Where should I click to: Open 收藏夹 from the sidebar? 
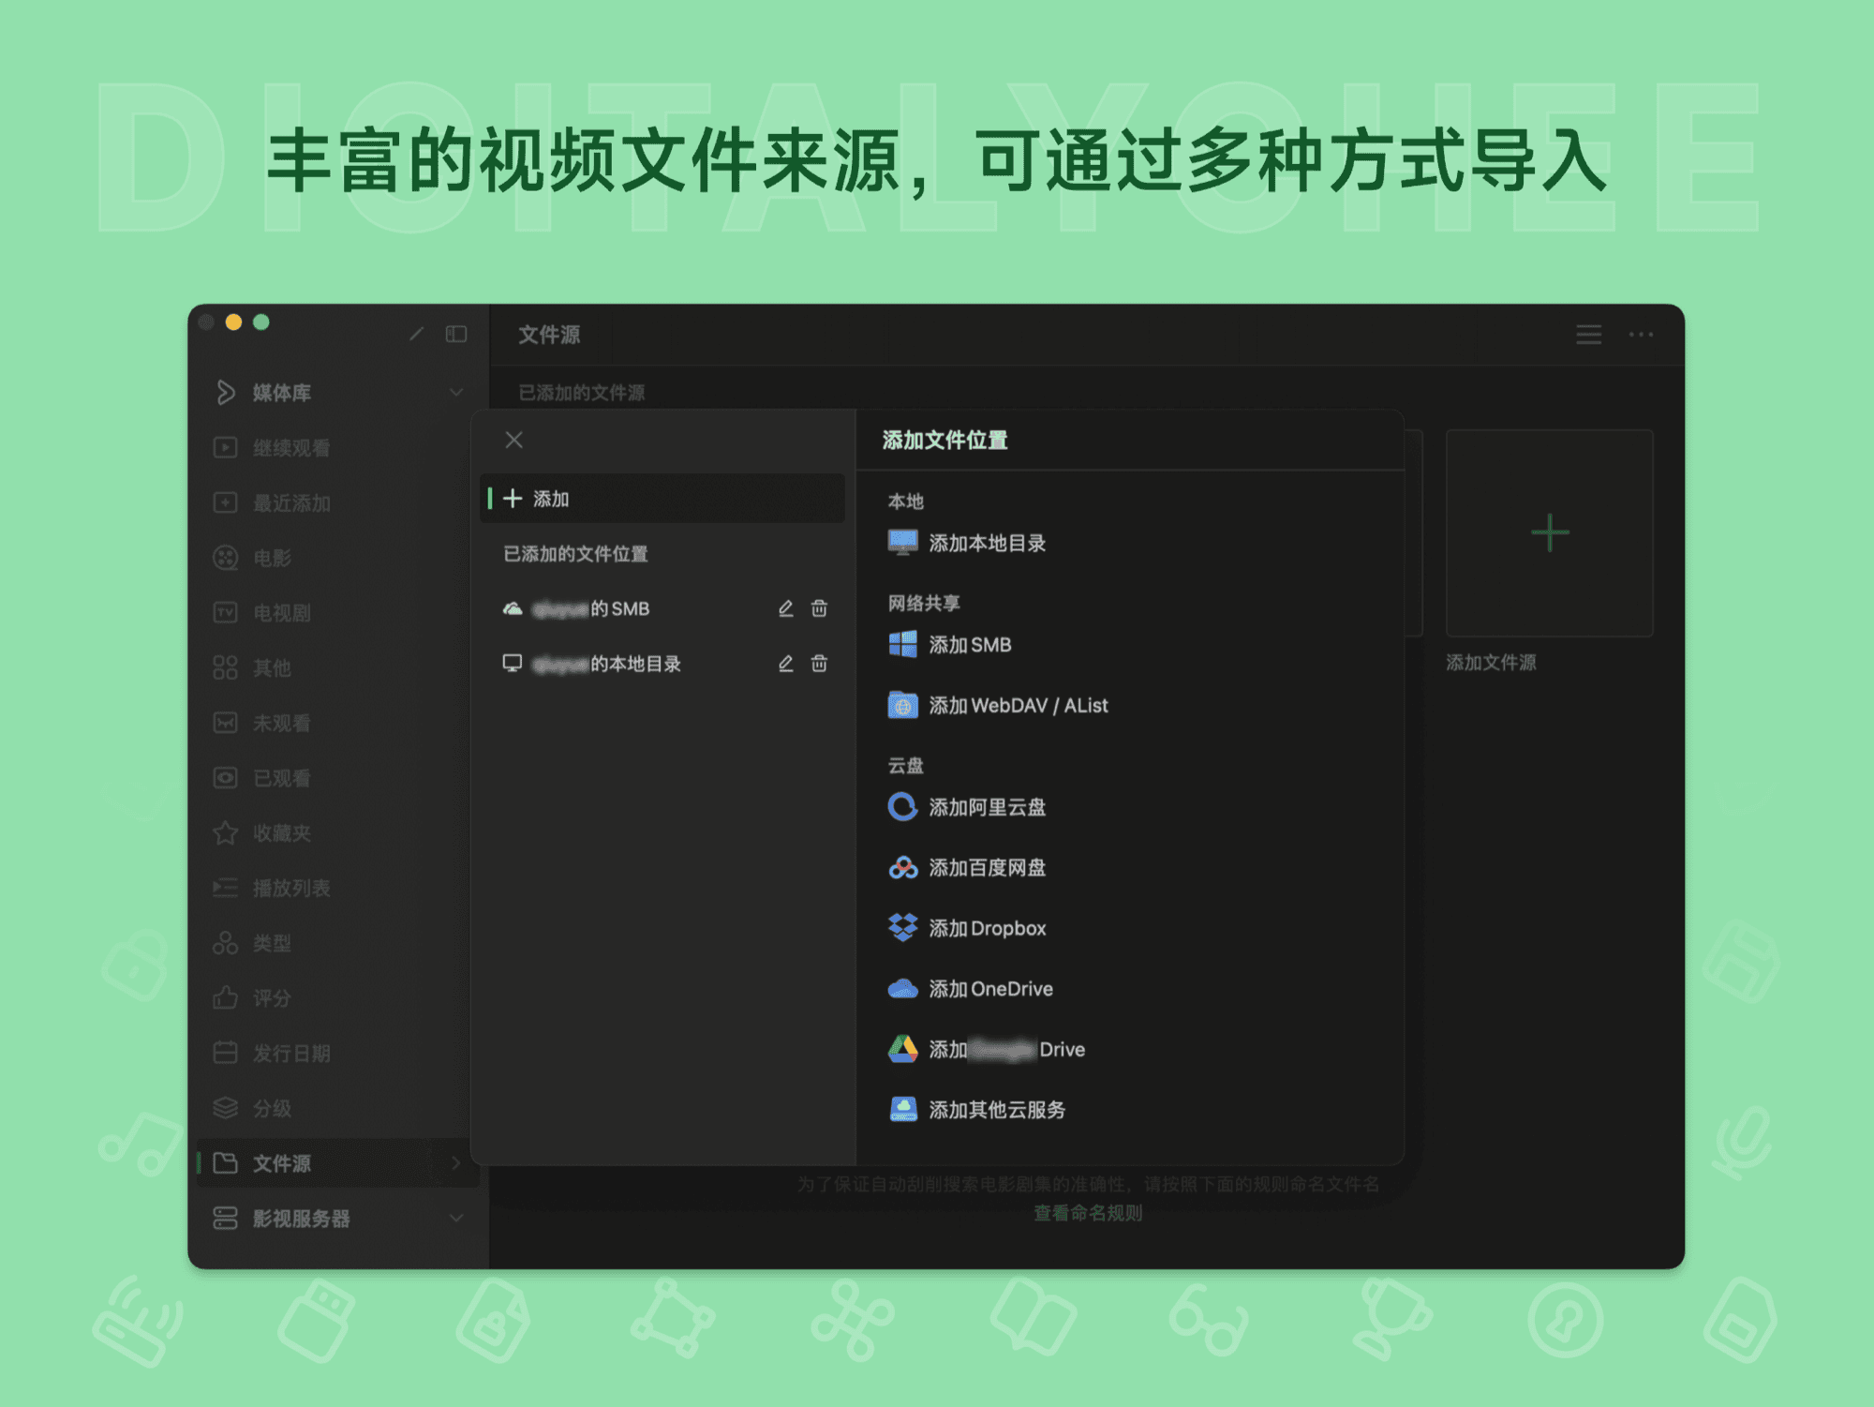click(280, 832)
